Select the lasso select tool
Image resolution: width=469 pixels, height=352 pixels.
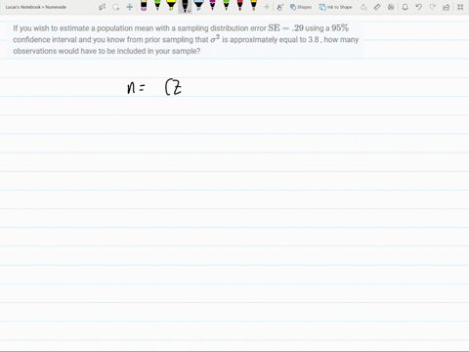coord(116,7)
